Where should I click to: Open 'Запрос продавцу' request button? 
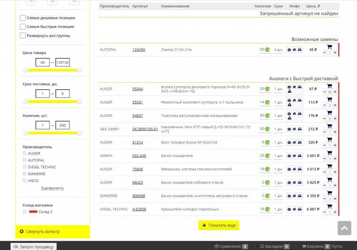click(x=34, y=246)
